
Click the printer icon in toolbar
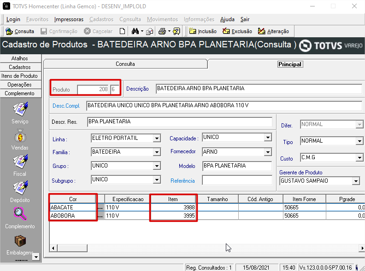point(162,31)
